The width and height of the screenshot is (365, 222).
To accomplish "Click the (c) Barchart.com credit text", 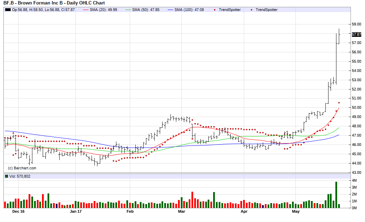I will point(22,168).
